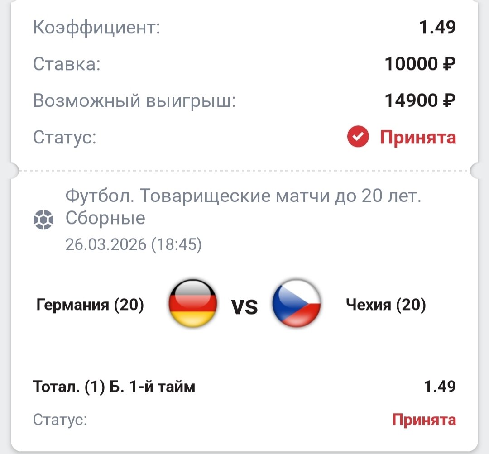This screenshot has height=454, width=489.
Task: Open the Товарищеские матчи до 20 лет league title
Action: click(x=243, y=207)
